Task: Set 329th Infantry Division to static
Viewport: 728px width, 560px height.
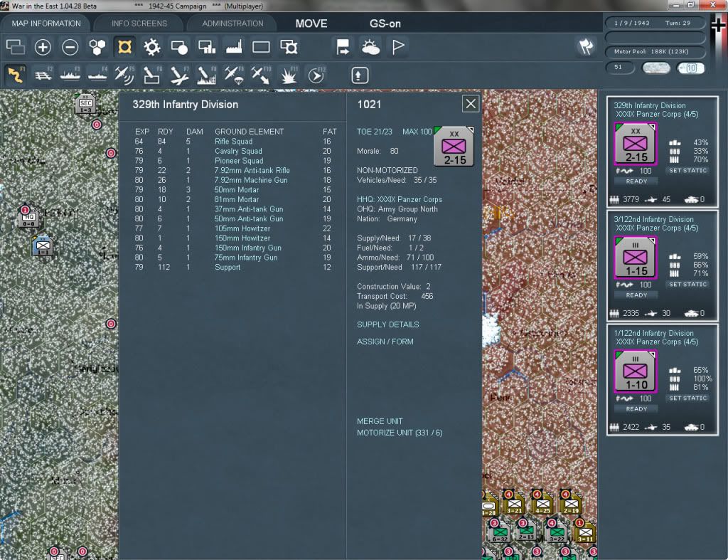Action: tap(687, 171)
